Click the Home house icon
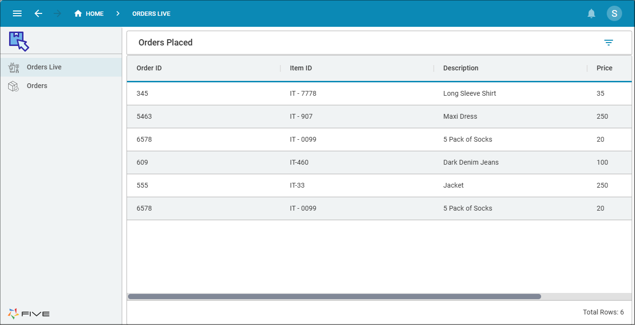Image resolution: width=635 pixels, height=325 pixels. pyautogui.click(x=78, y=13)
